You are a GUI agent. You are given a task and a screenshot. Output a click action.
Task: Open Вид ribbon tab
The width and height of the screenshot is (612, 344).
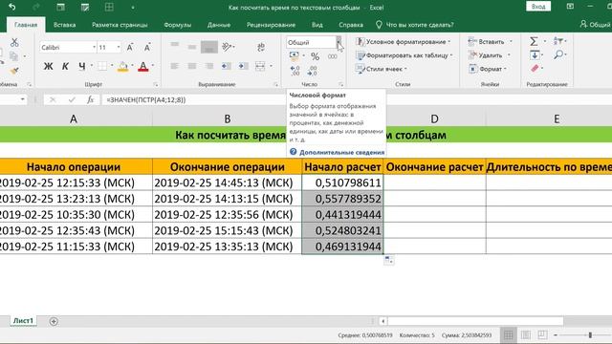click(317, 25)
